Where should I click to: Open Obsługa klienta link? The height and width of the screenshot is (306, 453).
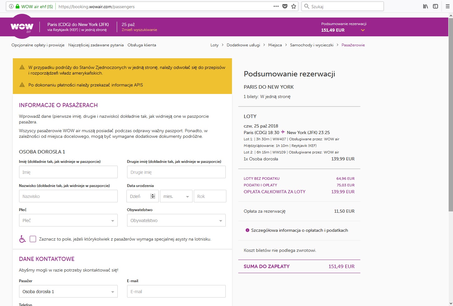(x=142, y=45)
